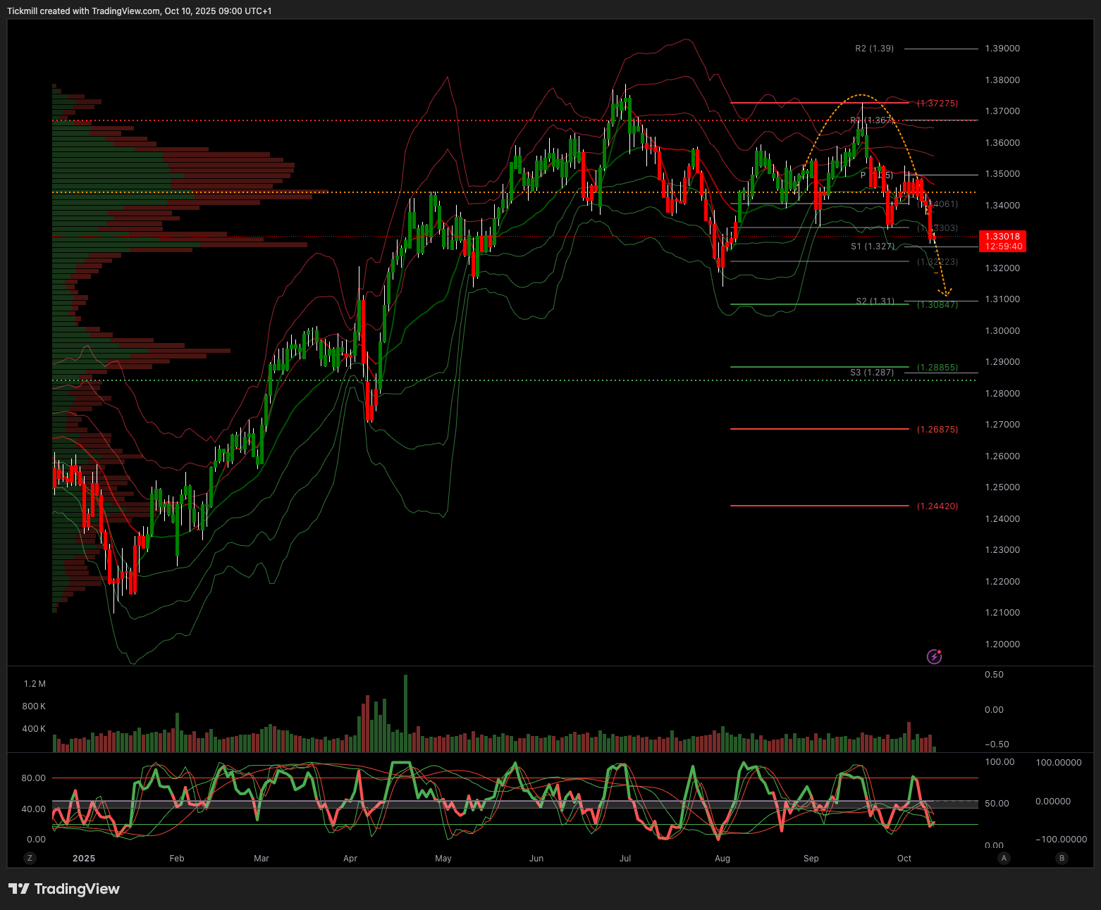1101x910 pixels.
Task: Click the Oct label on the time axis
Action: pyautogui.click(x=904, y=858)
